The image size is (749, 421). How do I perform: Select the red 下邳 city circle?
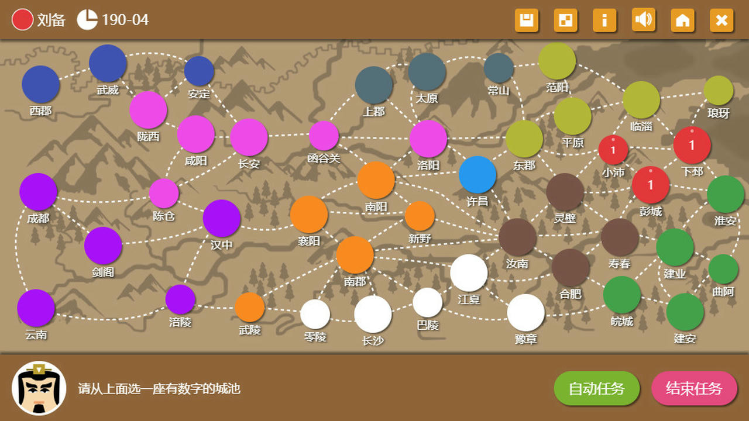click(692, 145)
